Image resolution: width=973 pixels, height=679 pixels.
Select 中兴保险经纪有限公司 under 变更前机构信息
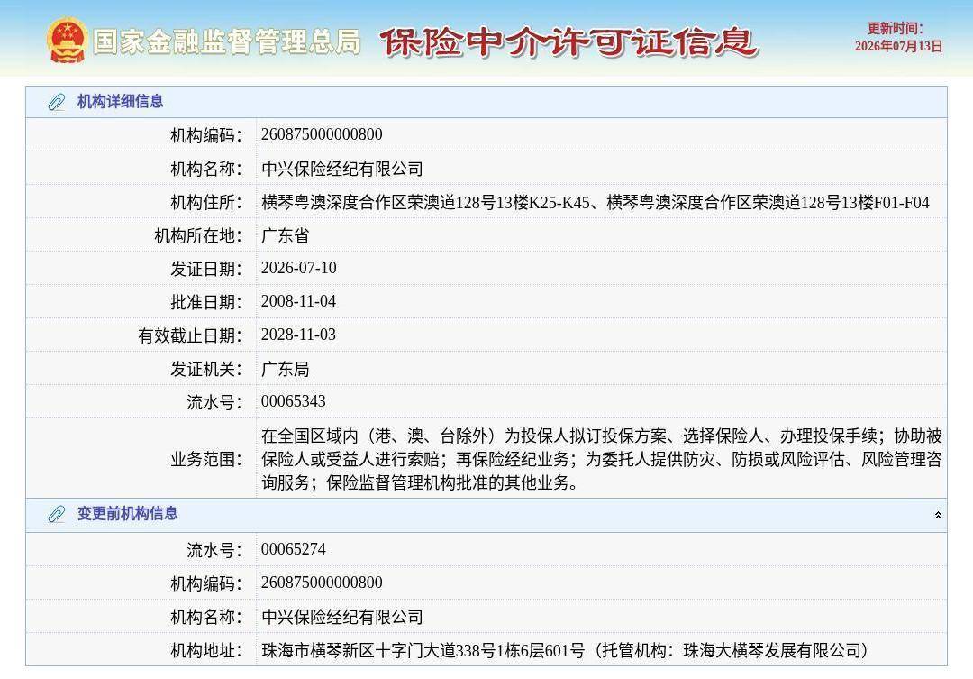(342, 617)
